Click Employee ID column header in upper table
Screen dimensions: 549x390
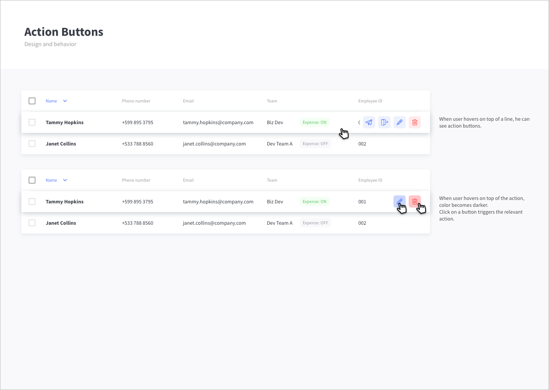coord(370,101)
